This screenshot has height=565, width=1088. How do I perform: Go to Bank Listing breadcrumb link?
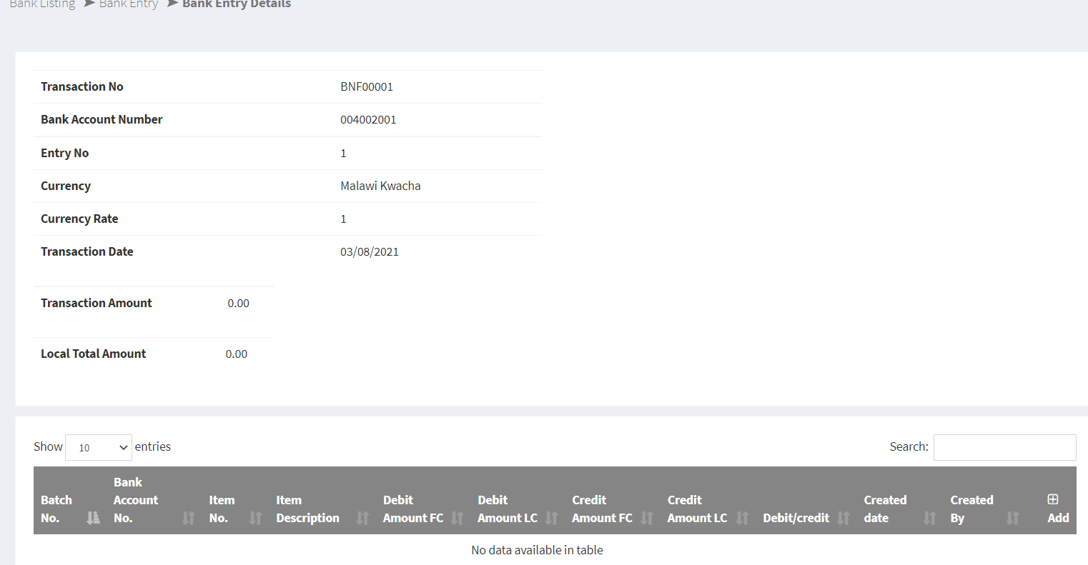click(42, 4)
